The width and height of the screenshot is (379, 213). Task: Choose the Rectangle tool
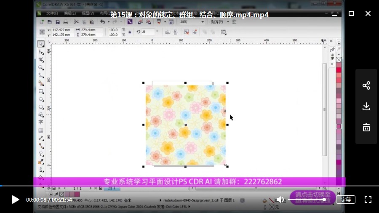click(x=41, y=91)
